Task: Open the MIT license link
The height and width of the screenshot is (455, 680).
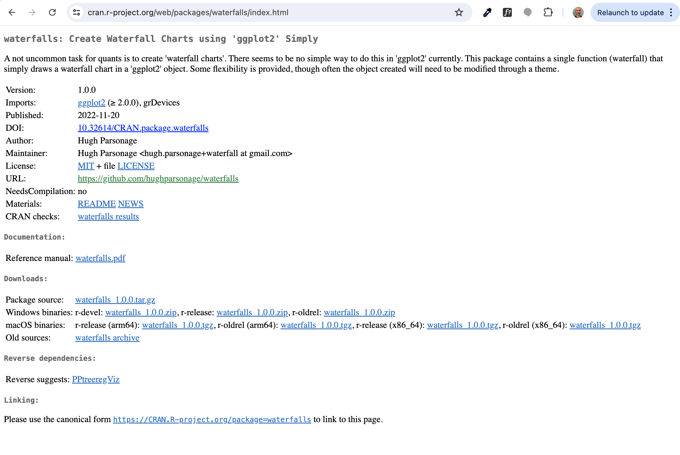Action: point(86,166)
